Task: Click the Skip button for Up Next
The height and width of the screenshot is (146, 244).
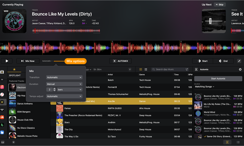Action: [220, 4]
